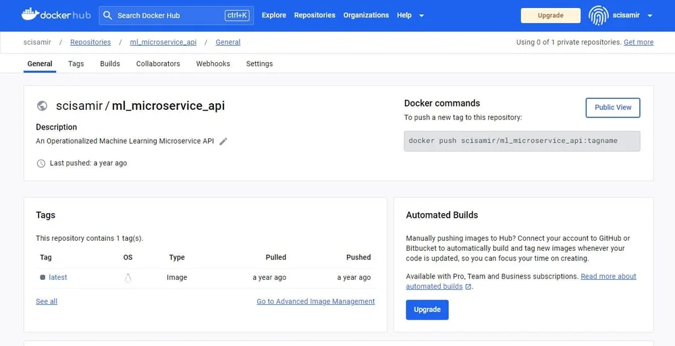Click the Last pushed: a year ago text
The image size is (675, 346).
88,163
